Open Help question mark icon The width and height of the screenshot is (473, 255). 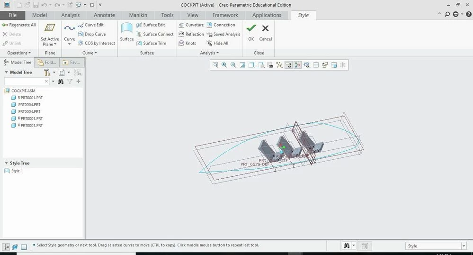469,14
